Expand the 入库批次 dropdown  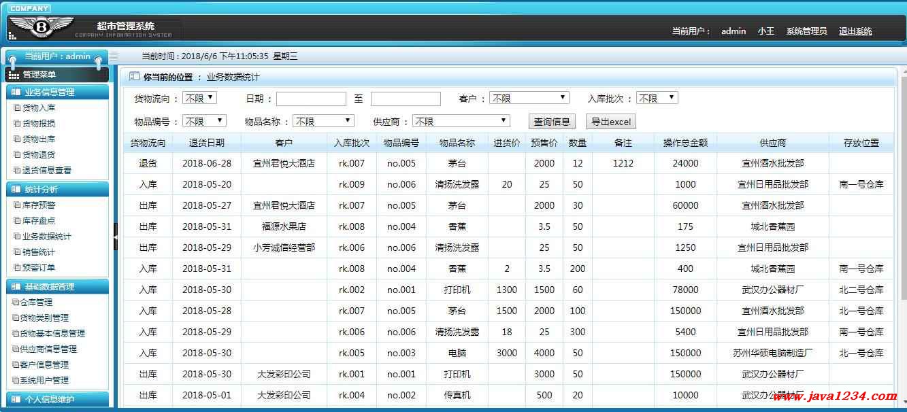(657, 98)
